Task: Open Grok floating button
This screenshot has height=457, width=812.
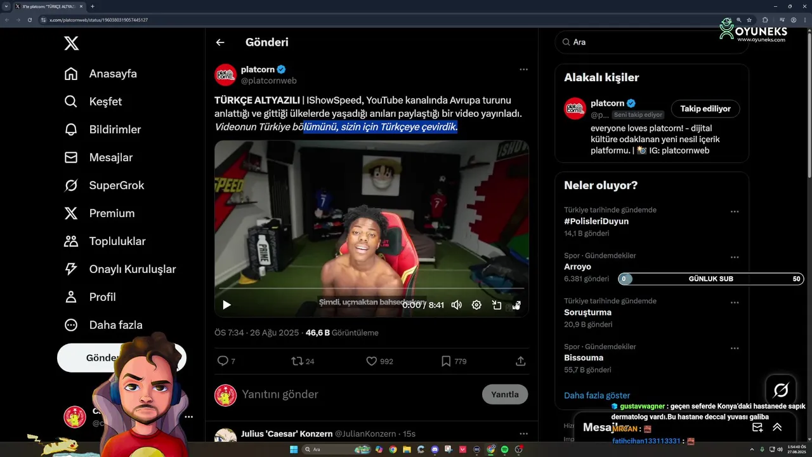Action: tap(781, 390)
